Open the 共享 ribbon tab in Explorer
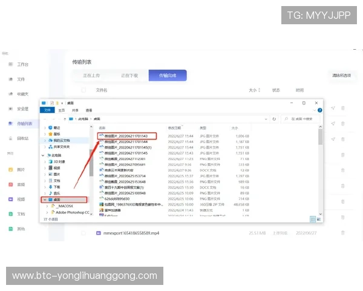Viewport: 363px width, 291px height. point(75,110)
